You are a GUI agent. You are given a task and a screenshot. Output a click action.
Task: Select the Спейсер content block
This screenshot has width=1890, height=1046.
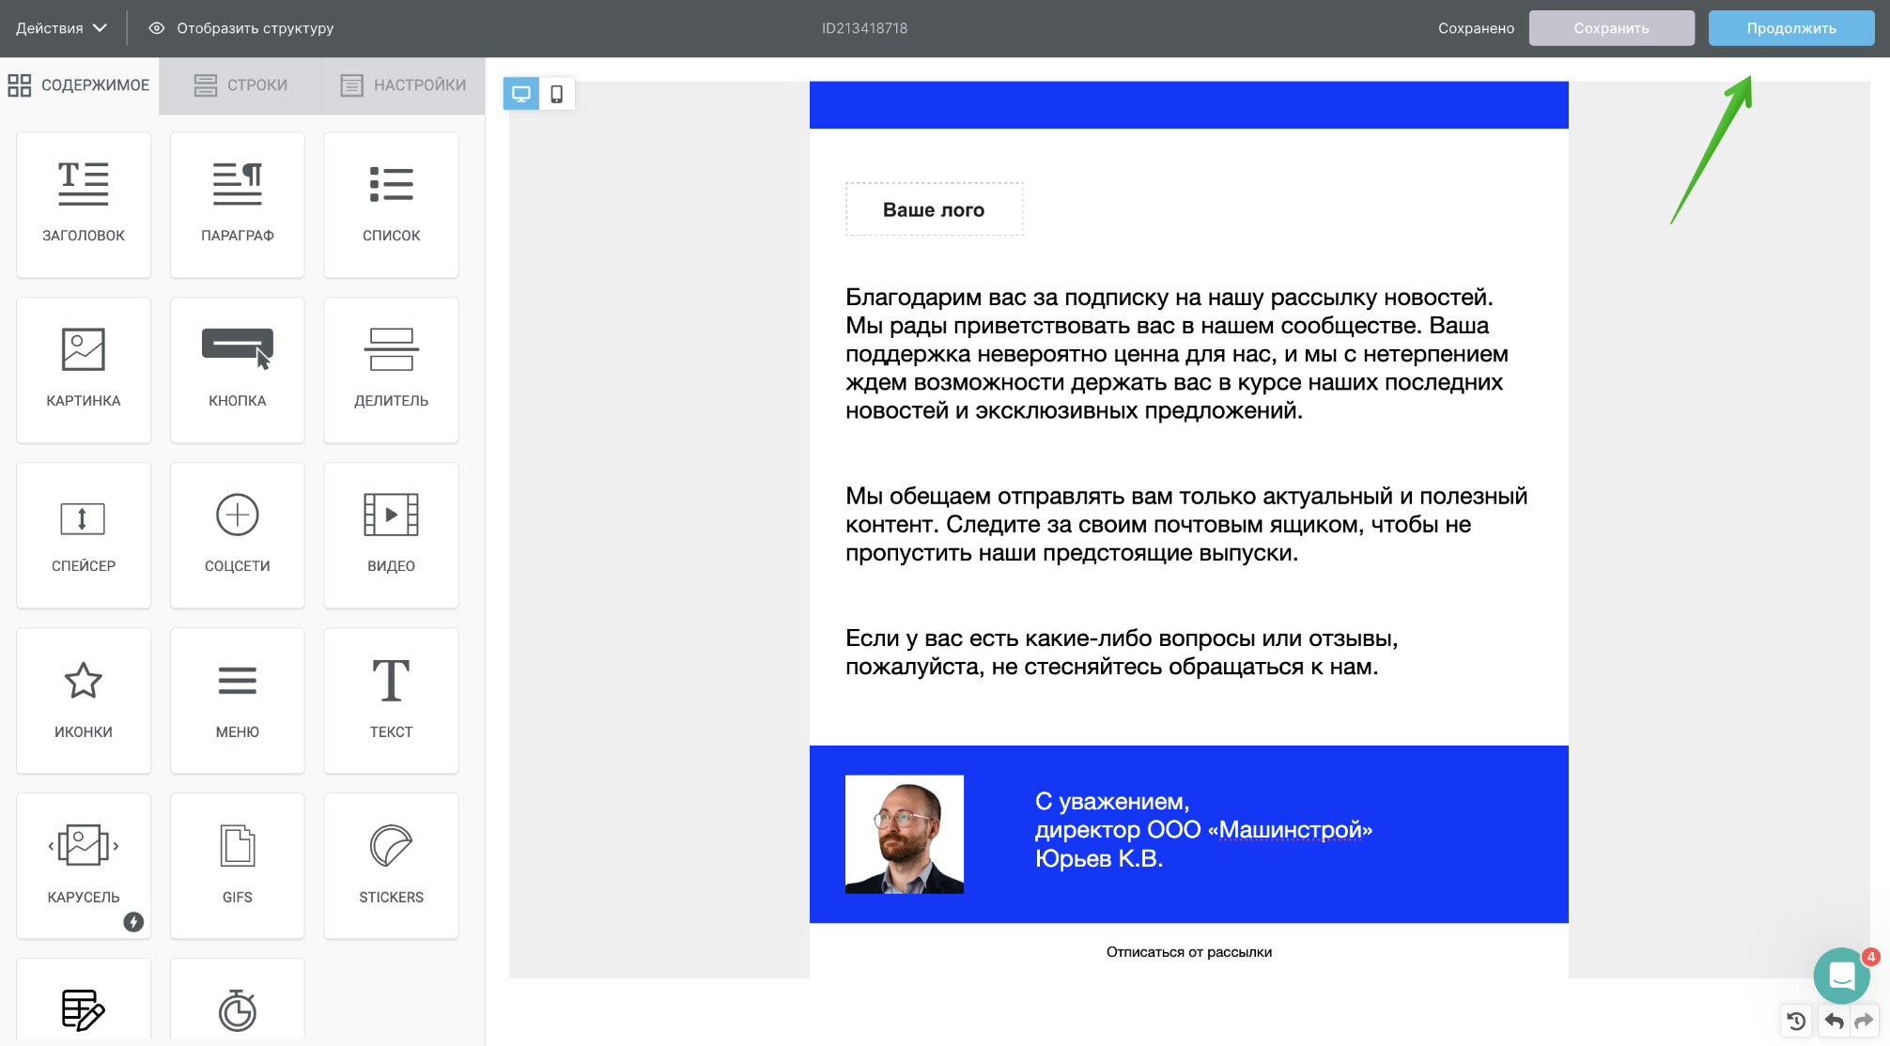(x=84, y=535)
